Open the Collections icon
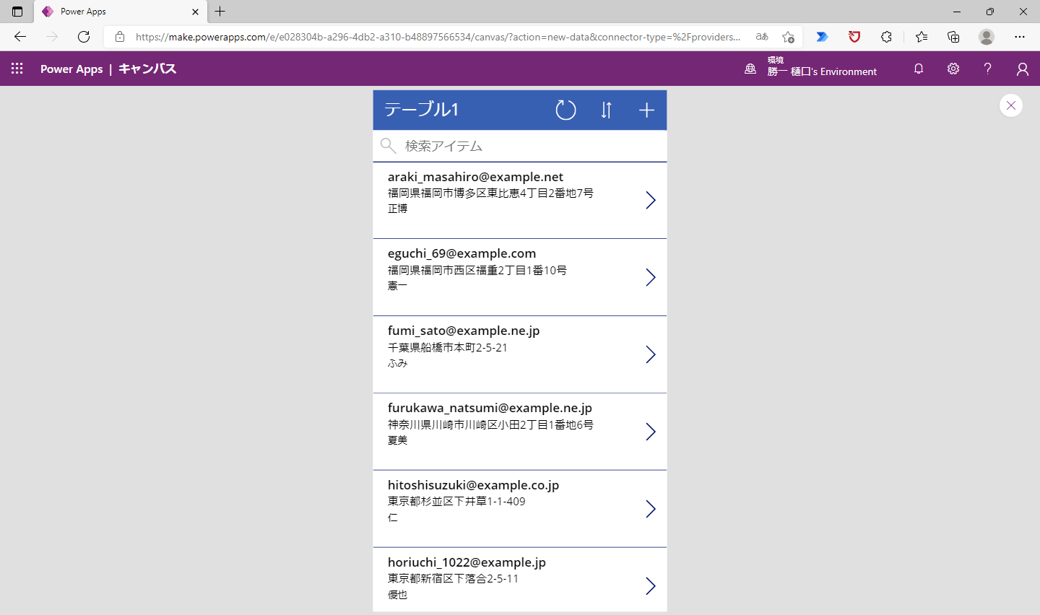The height and width of the screenshot is (615, 1040). coord(953,37)
